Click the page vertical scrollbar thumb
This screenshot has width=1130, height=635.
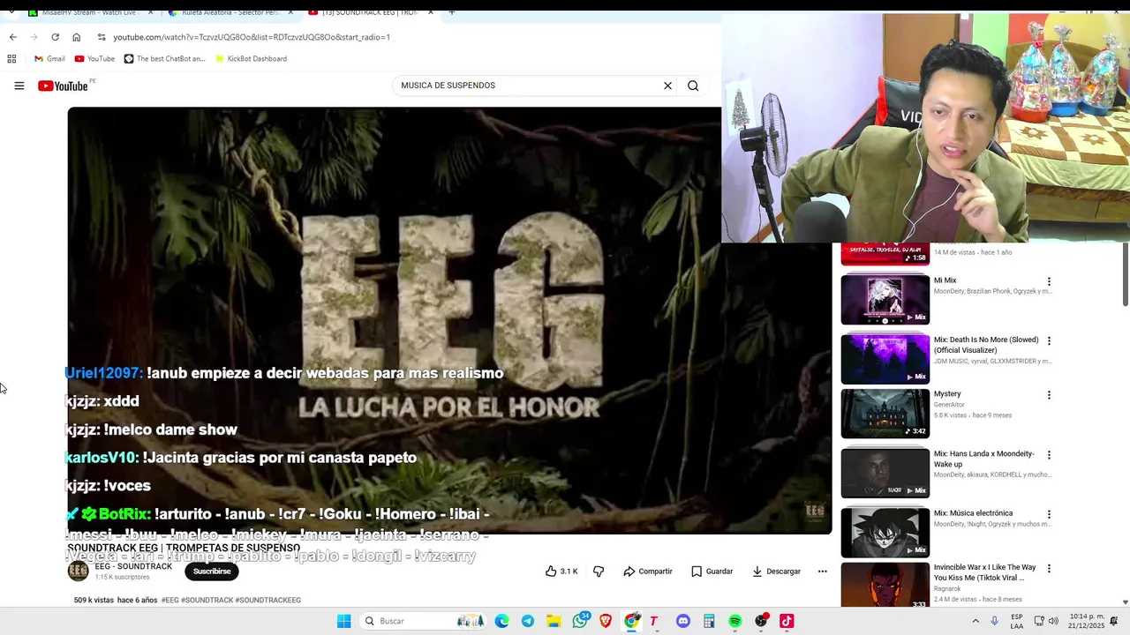tap(1125, 275)
